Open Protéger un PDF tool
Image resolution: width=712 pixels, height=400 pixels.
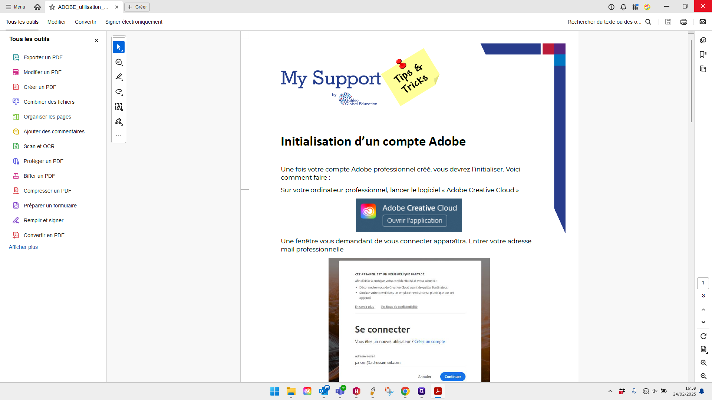(43, 161)
